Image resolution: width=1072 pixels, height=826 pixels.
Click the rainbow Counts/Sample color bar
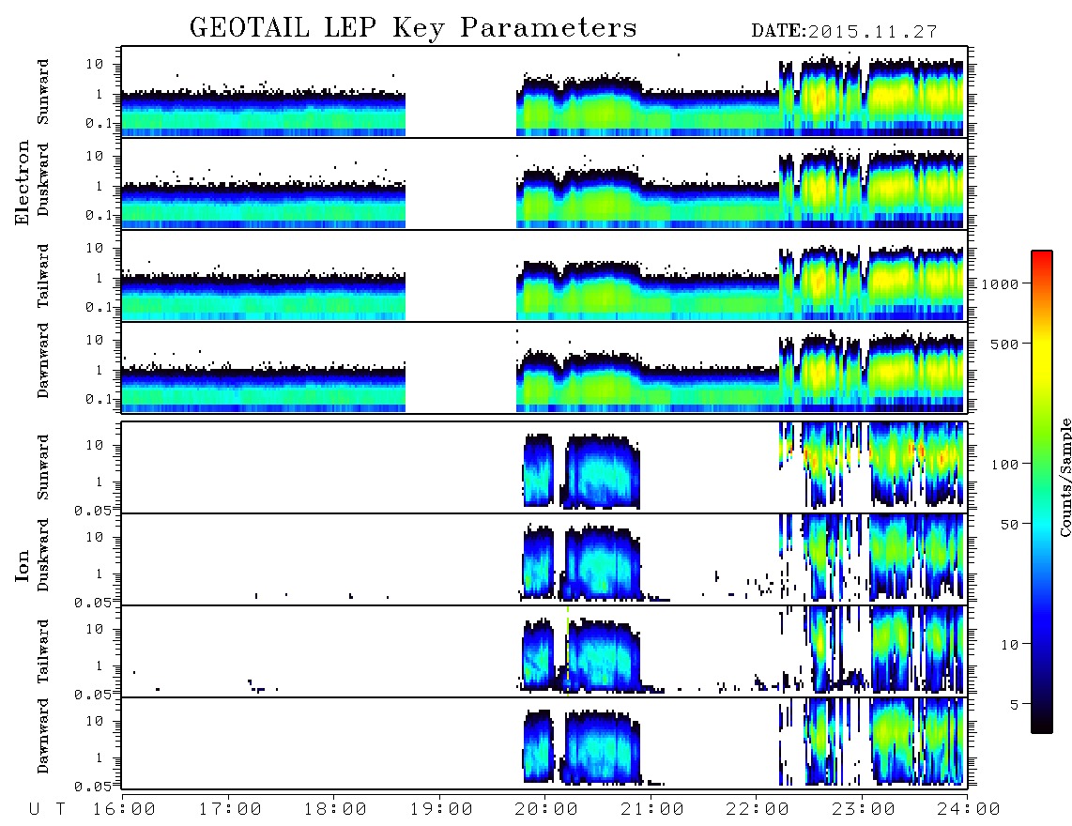pos(1042,492)
